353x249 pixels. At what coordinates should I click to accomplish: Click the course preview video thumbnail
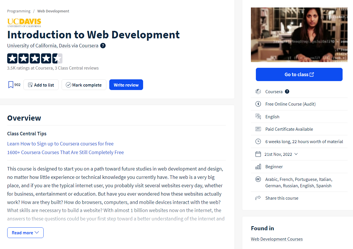[x=299, y=35]
